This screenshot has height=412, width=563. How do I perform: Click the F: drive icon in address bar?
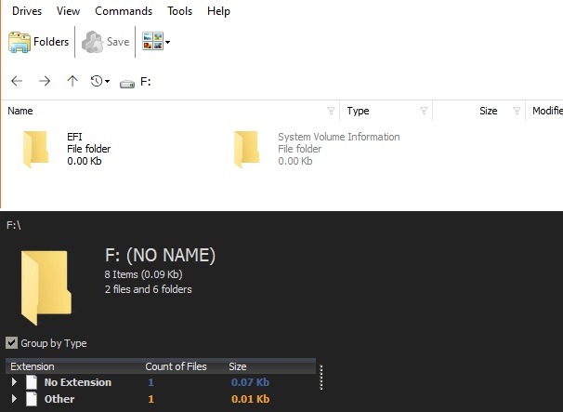point(127,83)
